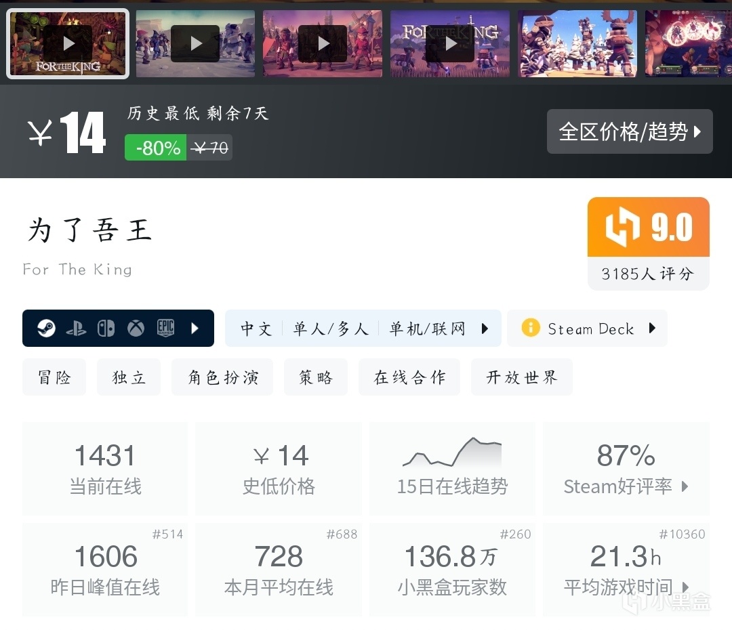This screenshot has height=630, width=732.
Task: Click the Steam platform icon
Action: 46,329
